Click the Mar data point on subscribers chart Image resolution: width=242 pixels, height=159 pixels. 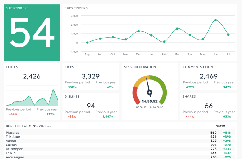(177, 28)
